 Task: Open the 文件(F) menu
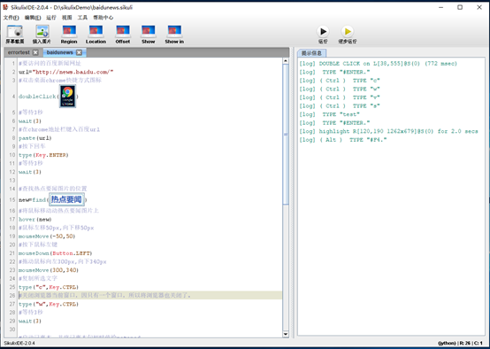(11, 18)
